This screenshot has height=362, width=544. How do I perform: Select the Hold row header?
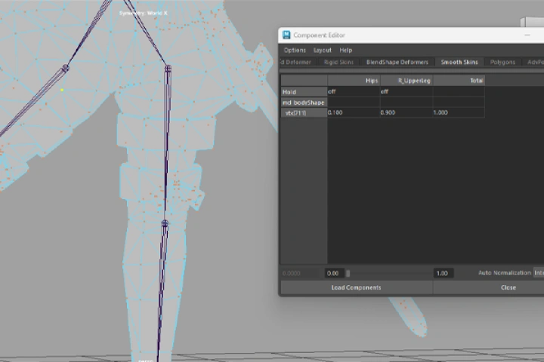coord(304,92)
